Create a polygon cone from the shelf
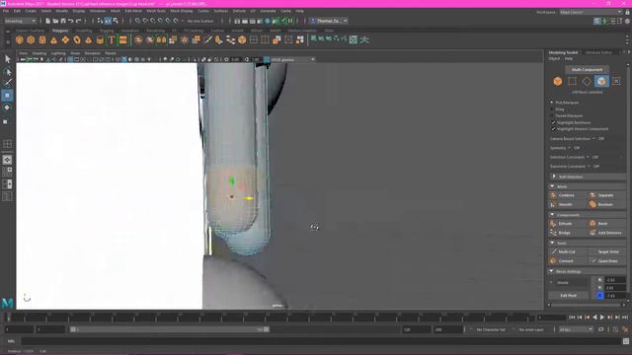Viewport: 632px width, 355px height. point(53,39)
